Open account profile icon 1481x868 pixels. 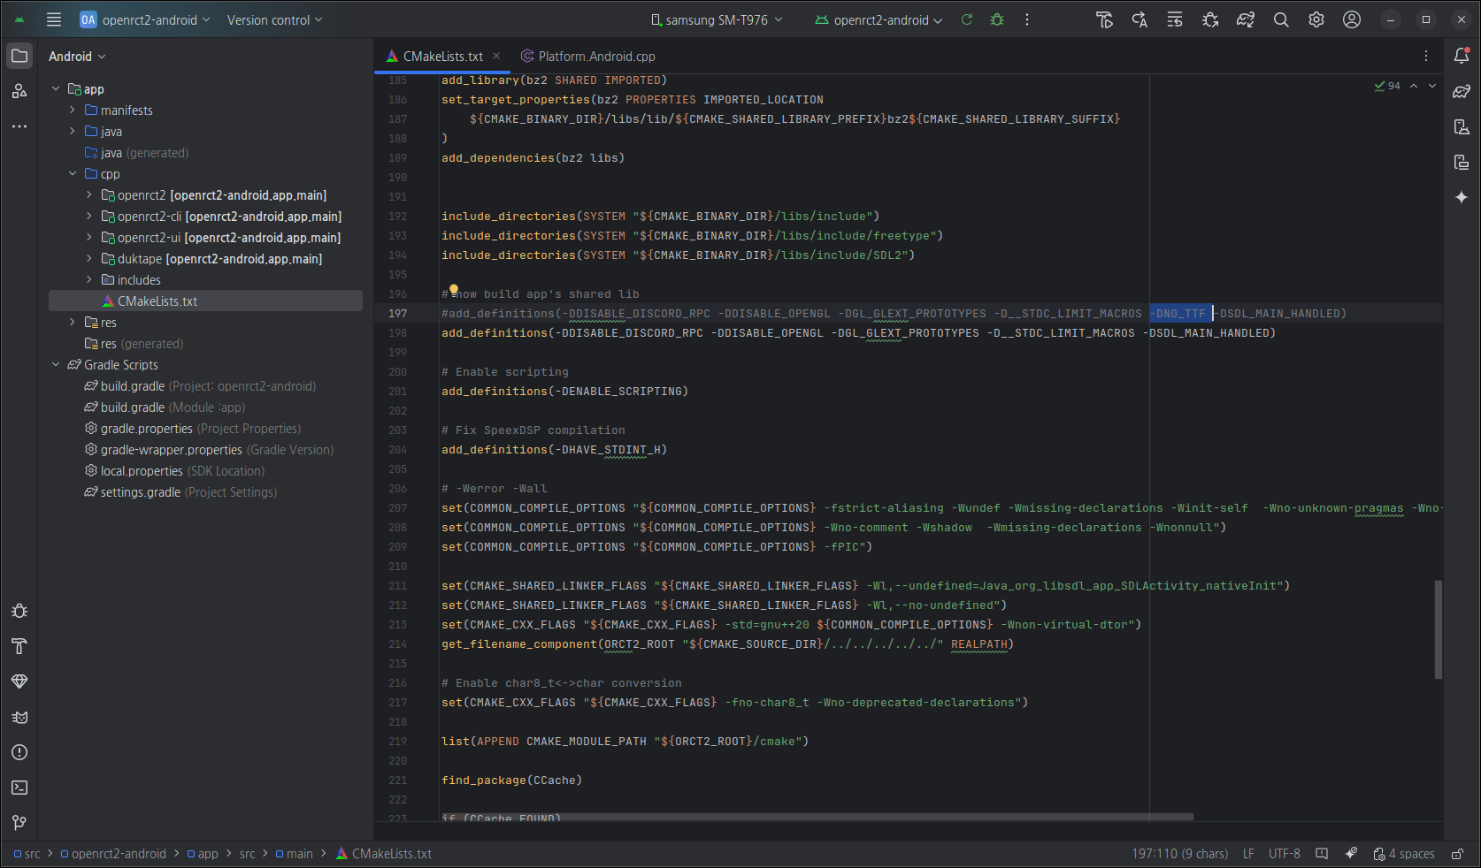coord(1352,19)
